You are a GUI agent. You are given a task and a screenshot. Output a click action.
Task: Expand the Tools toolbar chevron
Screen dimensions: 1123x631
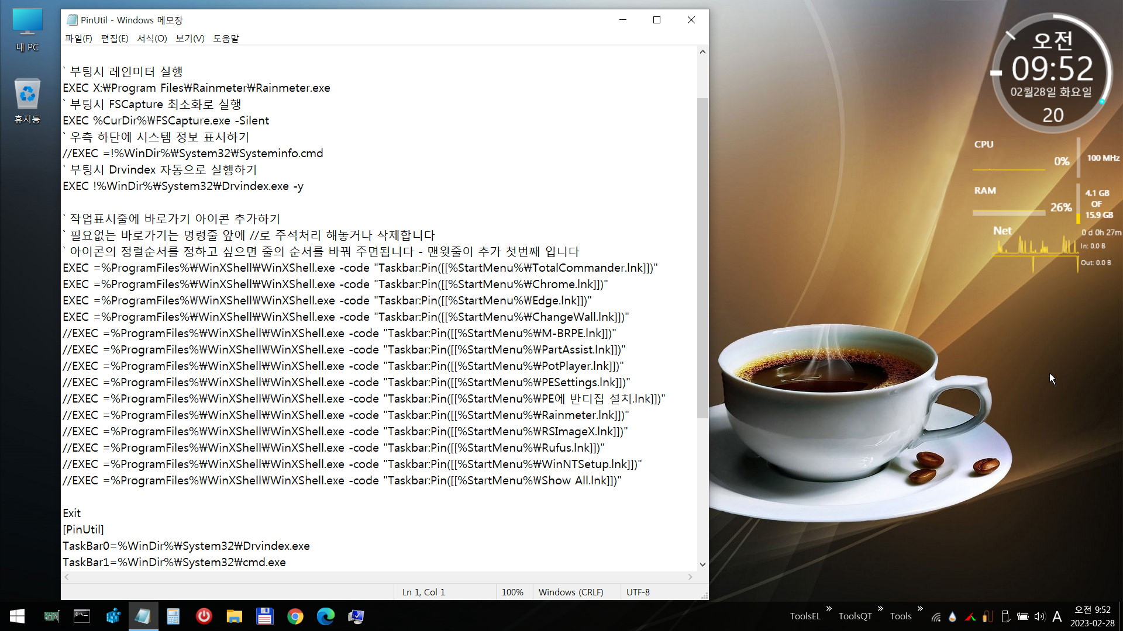[920, 609]
